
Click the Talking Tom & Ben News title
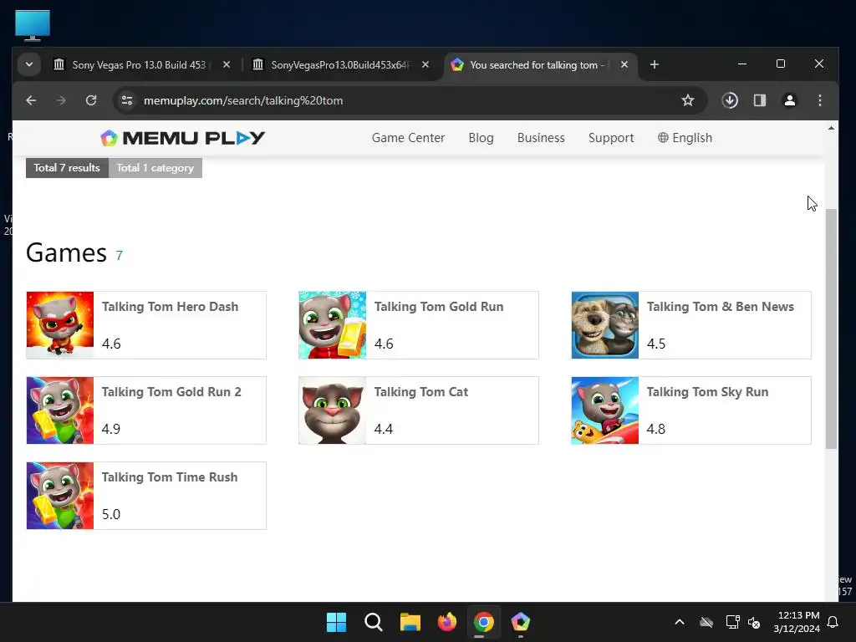point(720,307)
